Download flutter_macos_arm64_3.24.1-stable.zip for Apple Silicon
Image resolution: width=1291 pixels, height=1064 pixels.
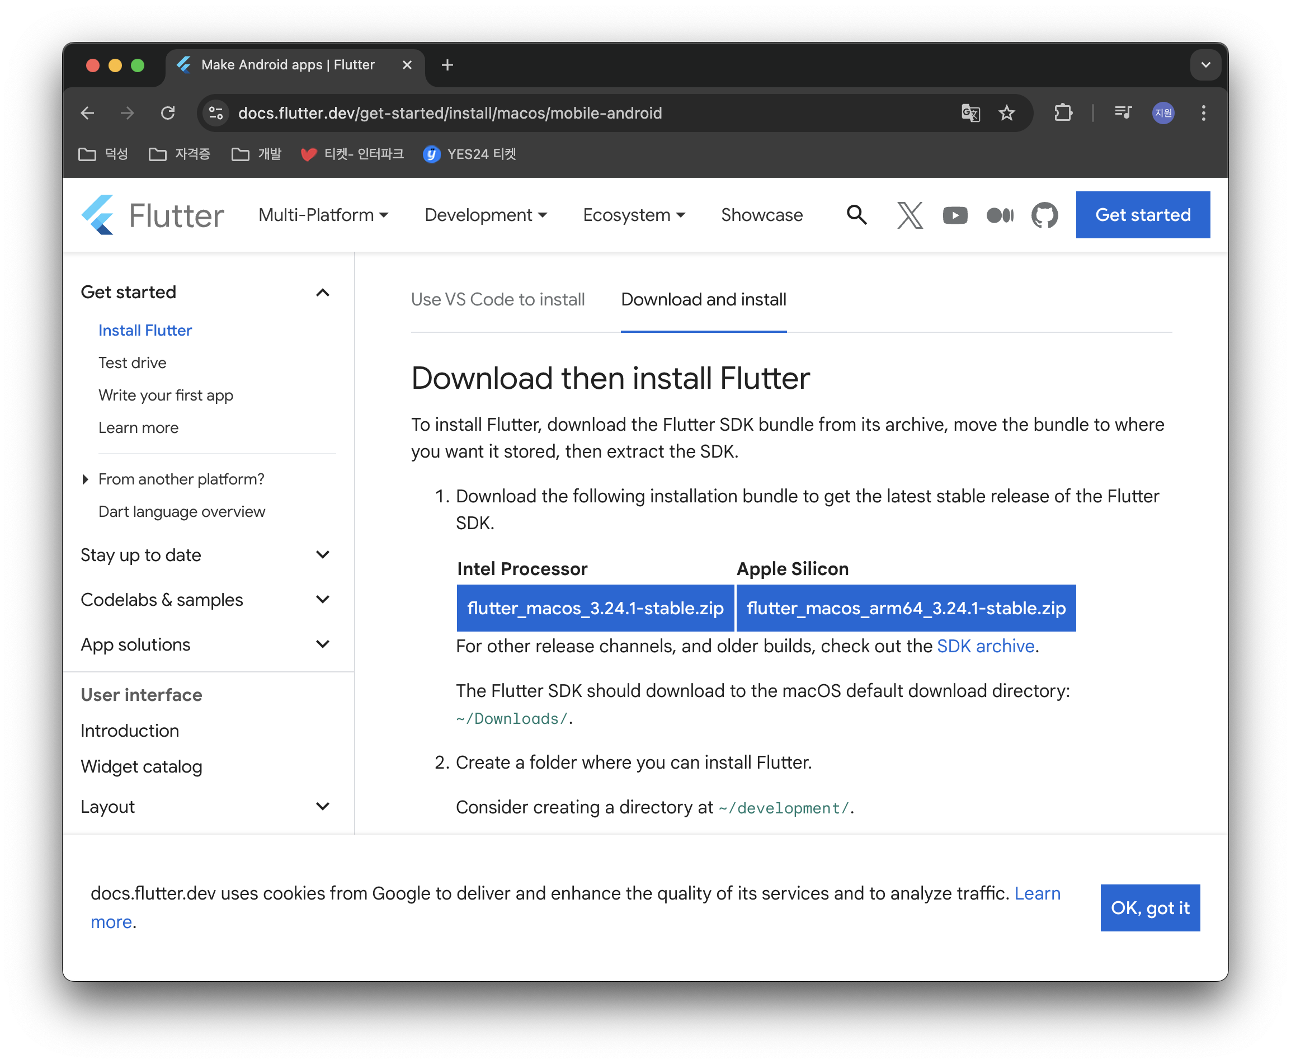906,608
